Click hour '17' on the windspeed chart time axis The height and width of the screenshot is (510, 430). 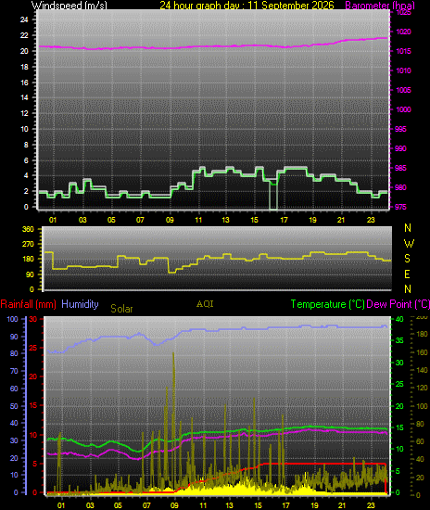coord(284,220)
